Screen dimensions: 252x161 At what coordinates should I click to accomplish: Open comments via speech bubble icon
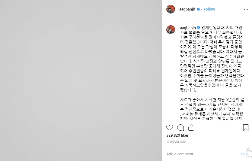180,128
